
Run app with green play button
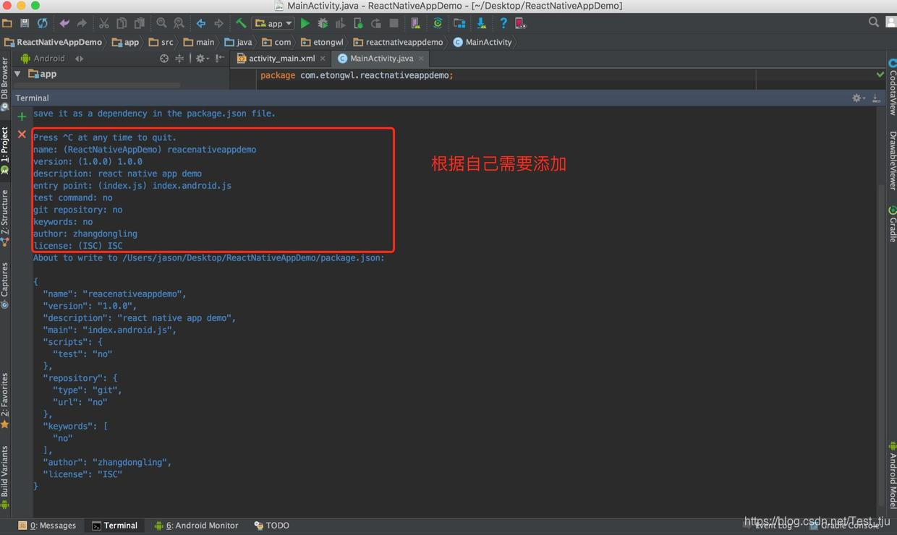point(305,23)
